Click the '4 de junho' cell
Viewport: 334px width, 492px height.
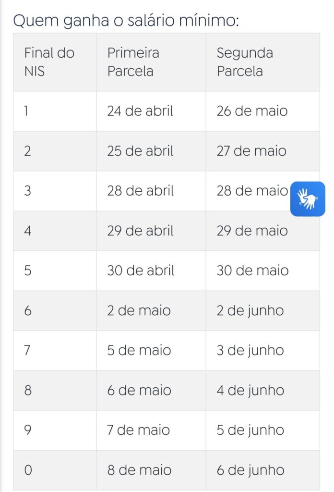(263, 390)
